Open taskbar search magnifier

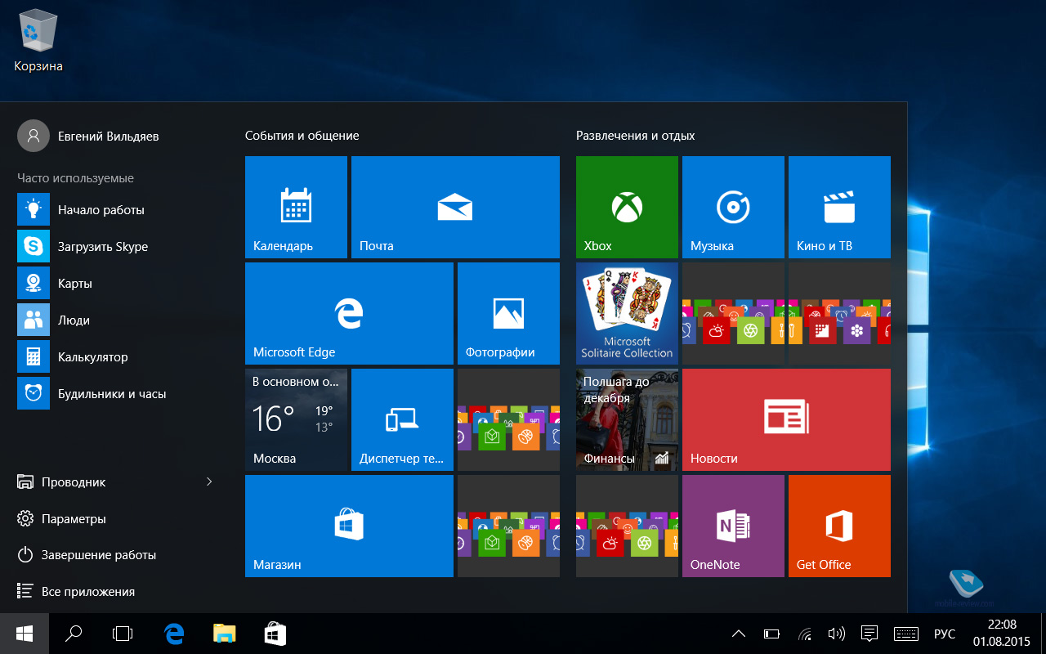[x=74, y=634]
